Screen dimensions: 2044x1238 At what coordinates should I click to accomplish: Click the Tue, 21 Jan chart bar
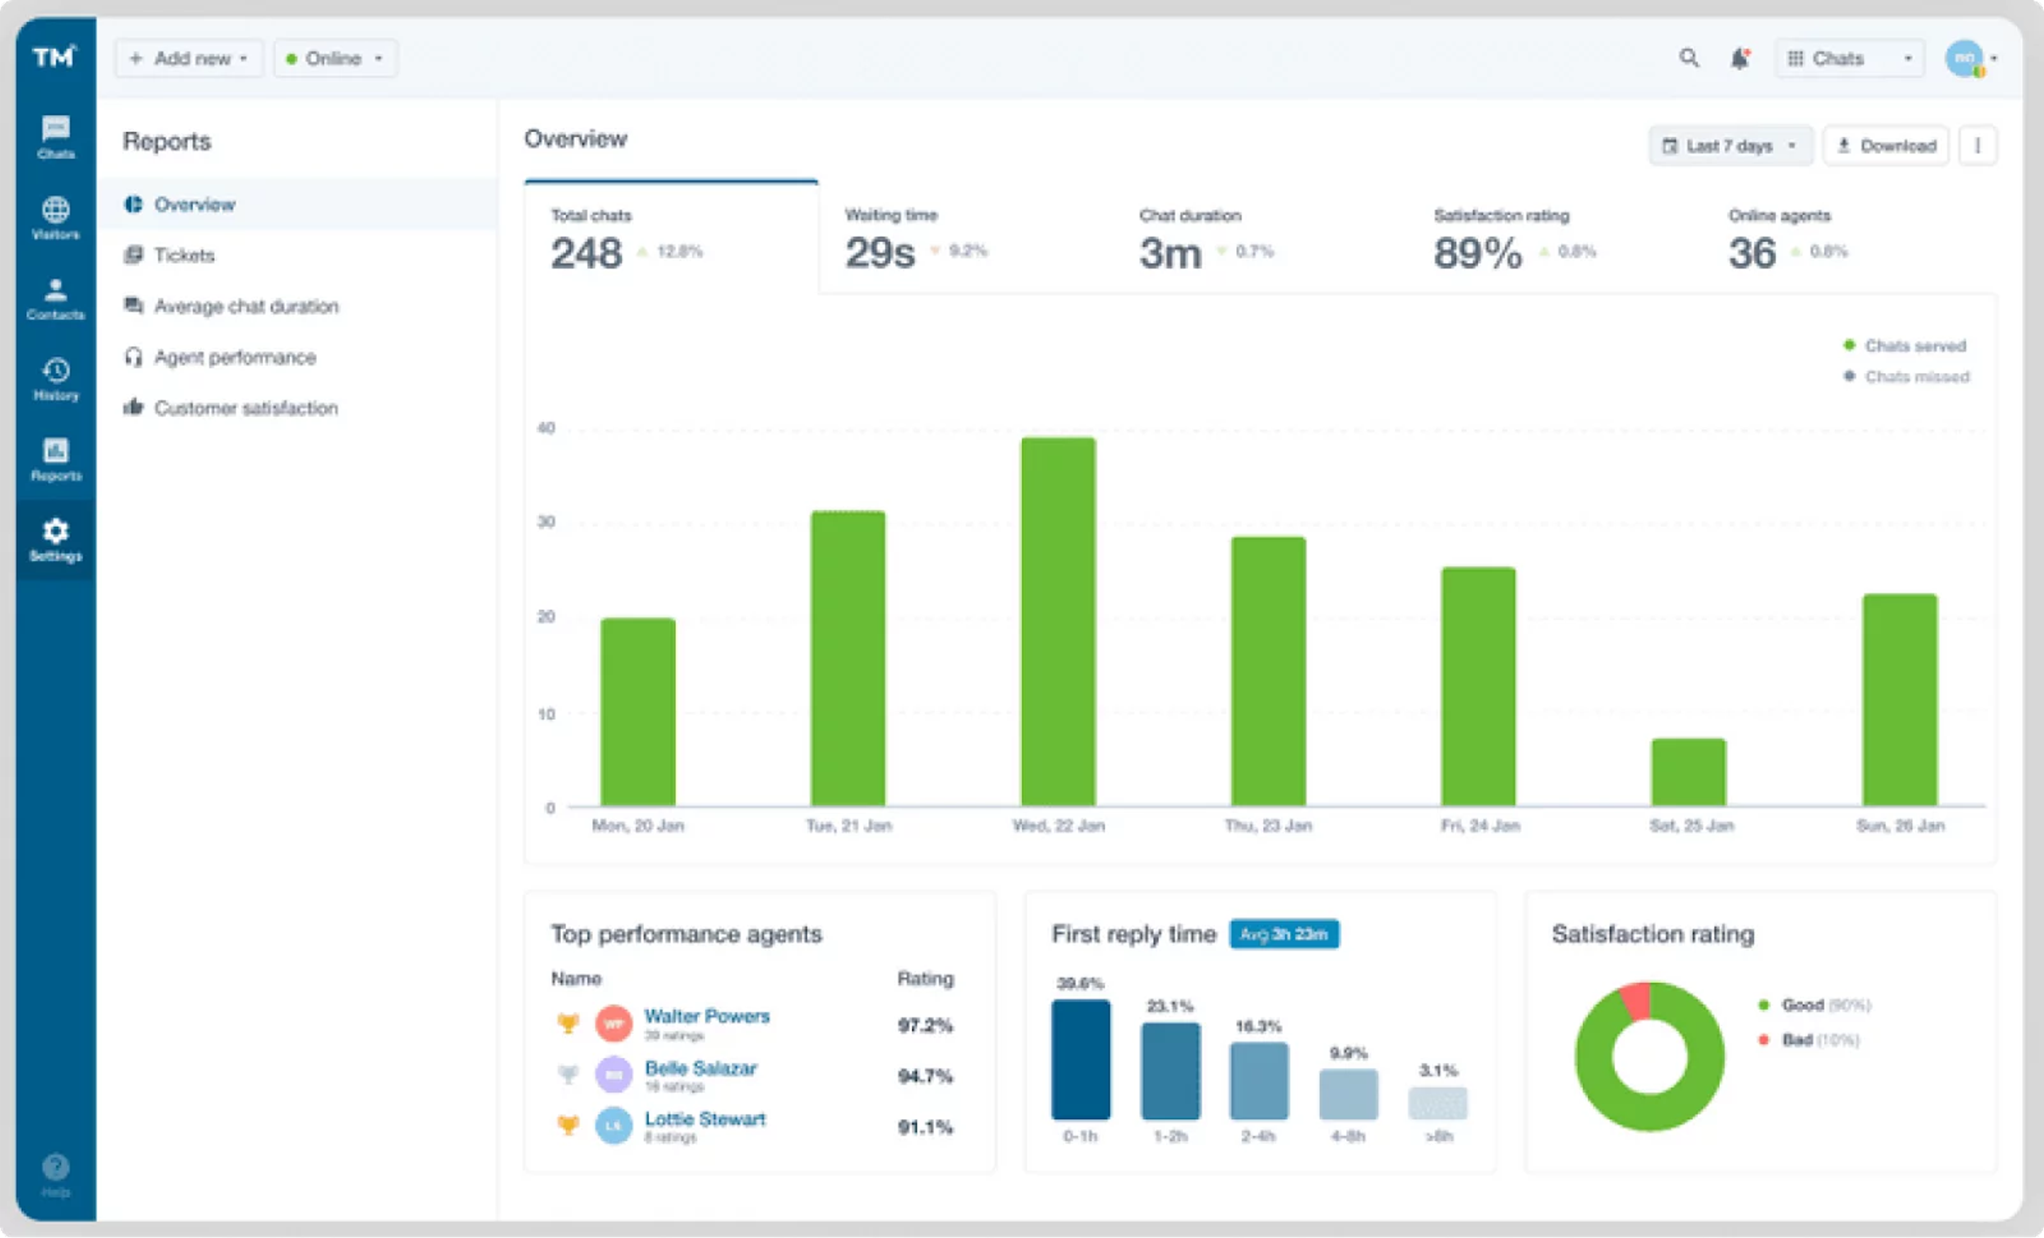pyautogui.click(x=848, y=658)
